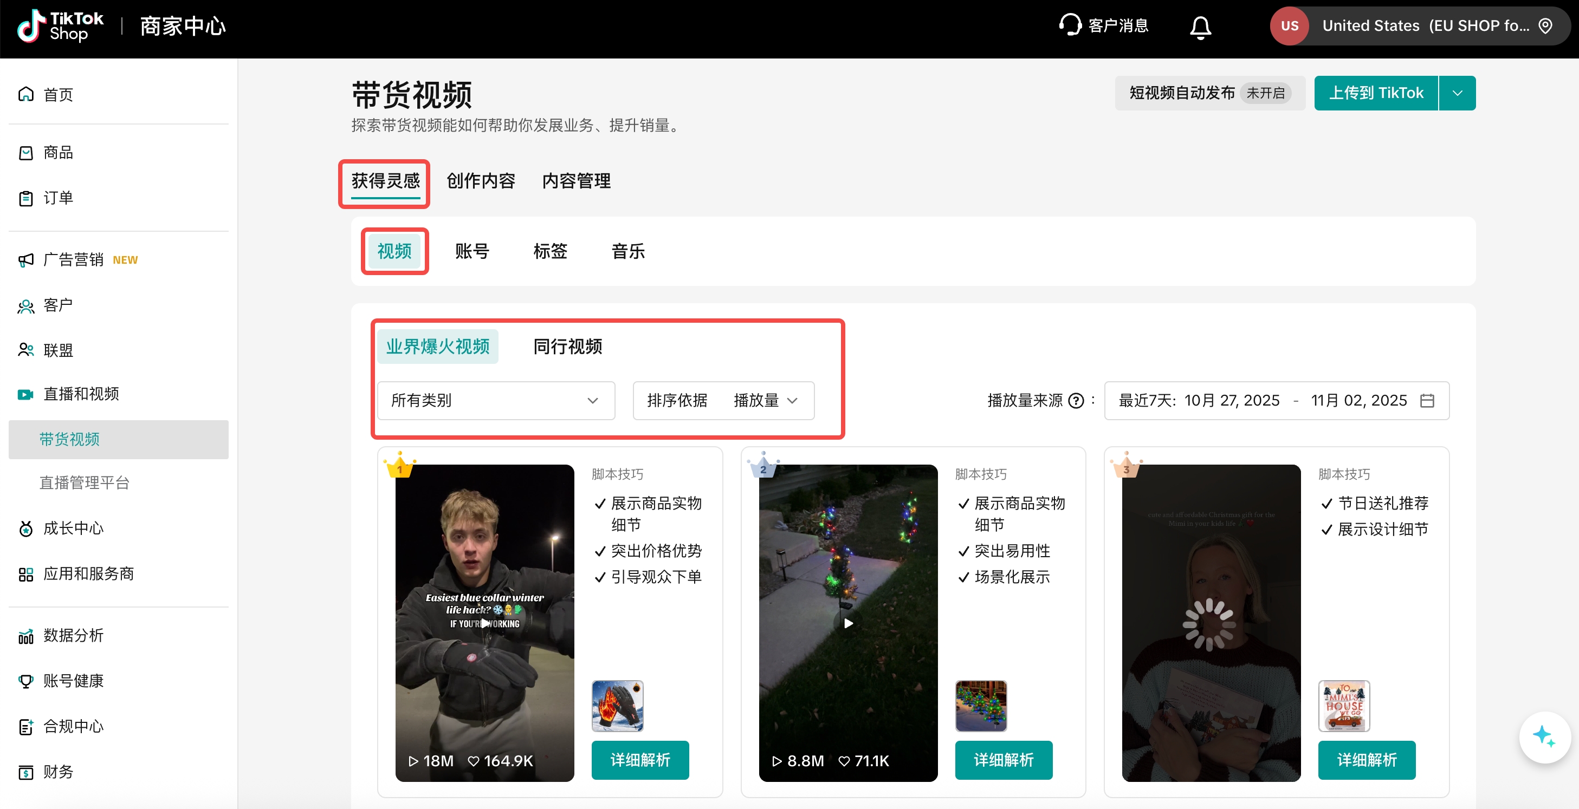Click the region location pin icon
This screenshot has height=809, width=1579.
click(x=1546, y=26)
